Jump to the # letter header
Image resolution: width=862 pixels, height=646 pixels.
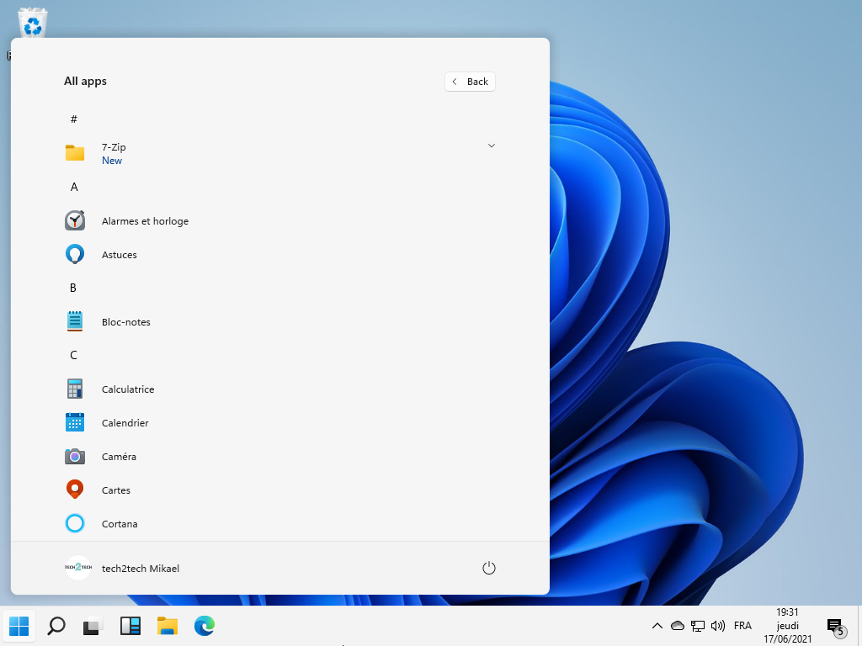[74, 119]
